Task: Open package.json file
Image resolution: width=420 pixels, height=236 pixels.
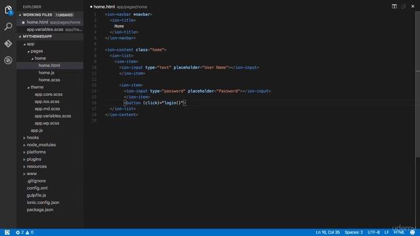Action: point(40,210)
